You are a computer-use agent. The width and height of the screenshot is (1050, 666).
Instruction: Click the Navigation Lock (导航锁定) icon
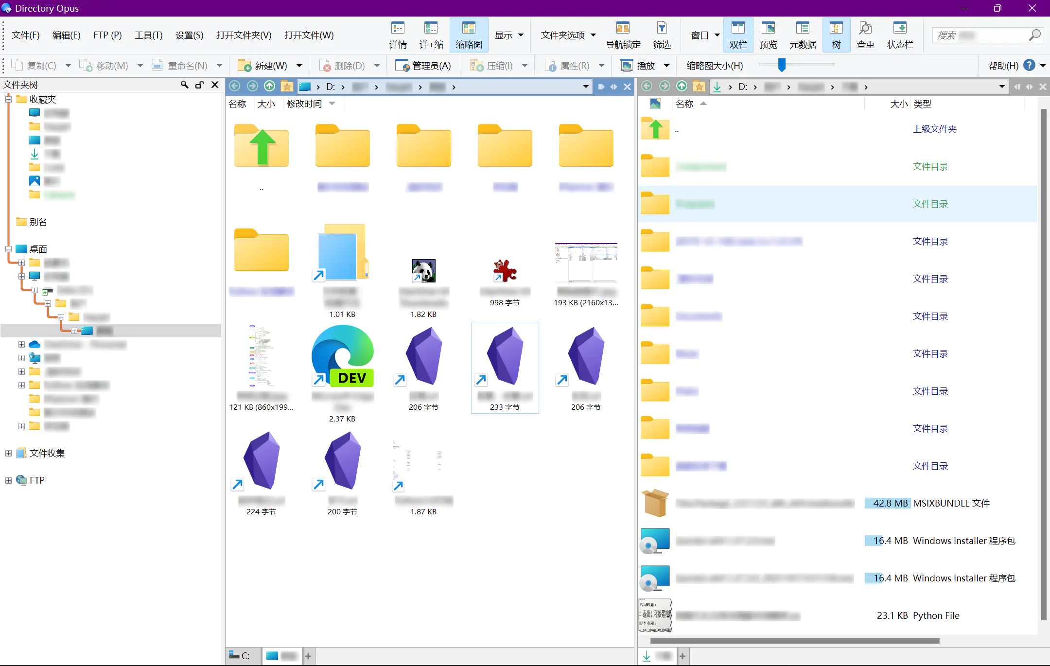point(623,35)
